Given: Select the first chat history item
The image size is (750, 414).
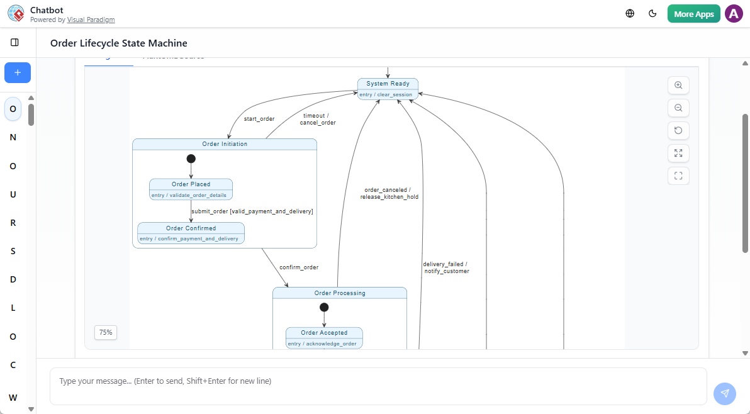Looking at the screenshot, I should [13, 109].
